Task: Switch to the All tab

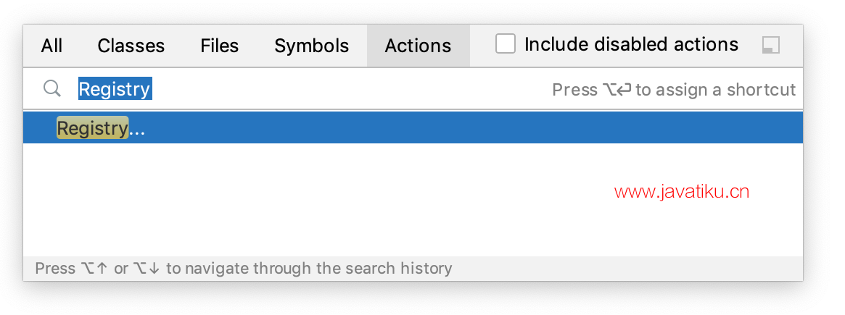Action: [x=51, y=46]
